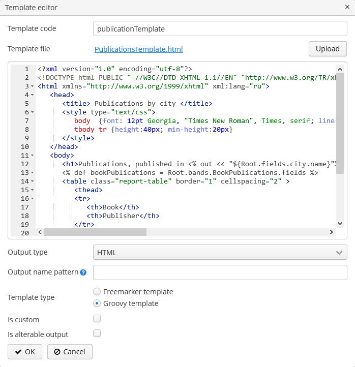This screenshot has height=367, width=355.
Task: Click the Upload button
Action: pos(328,49)
